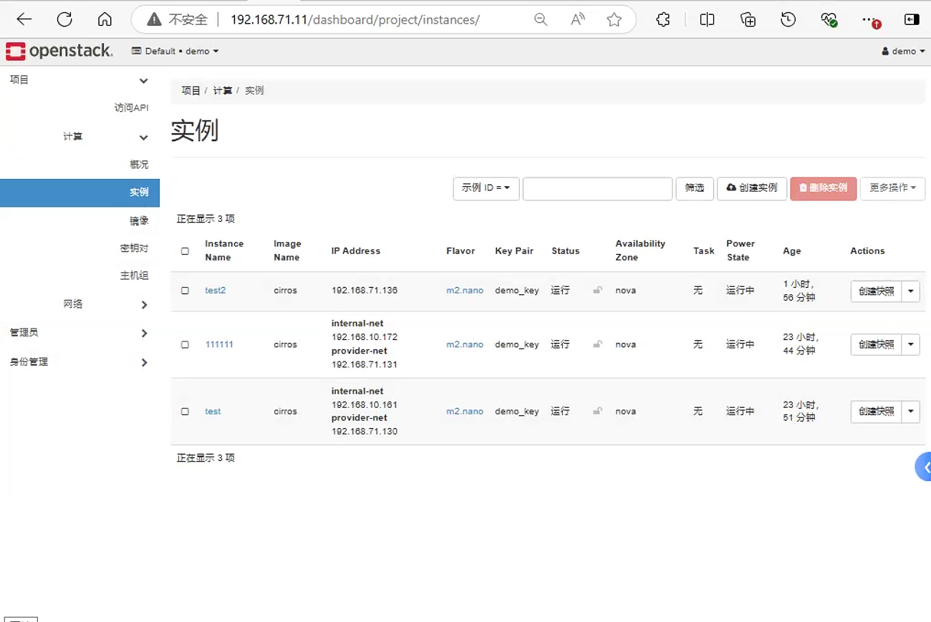Toggle split screen icon in browser toolbar
Image resolution: width=931 pixels, height=622 pixels.
tap(707, 20)
